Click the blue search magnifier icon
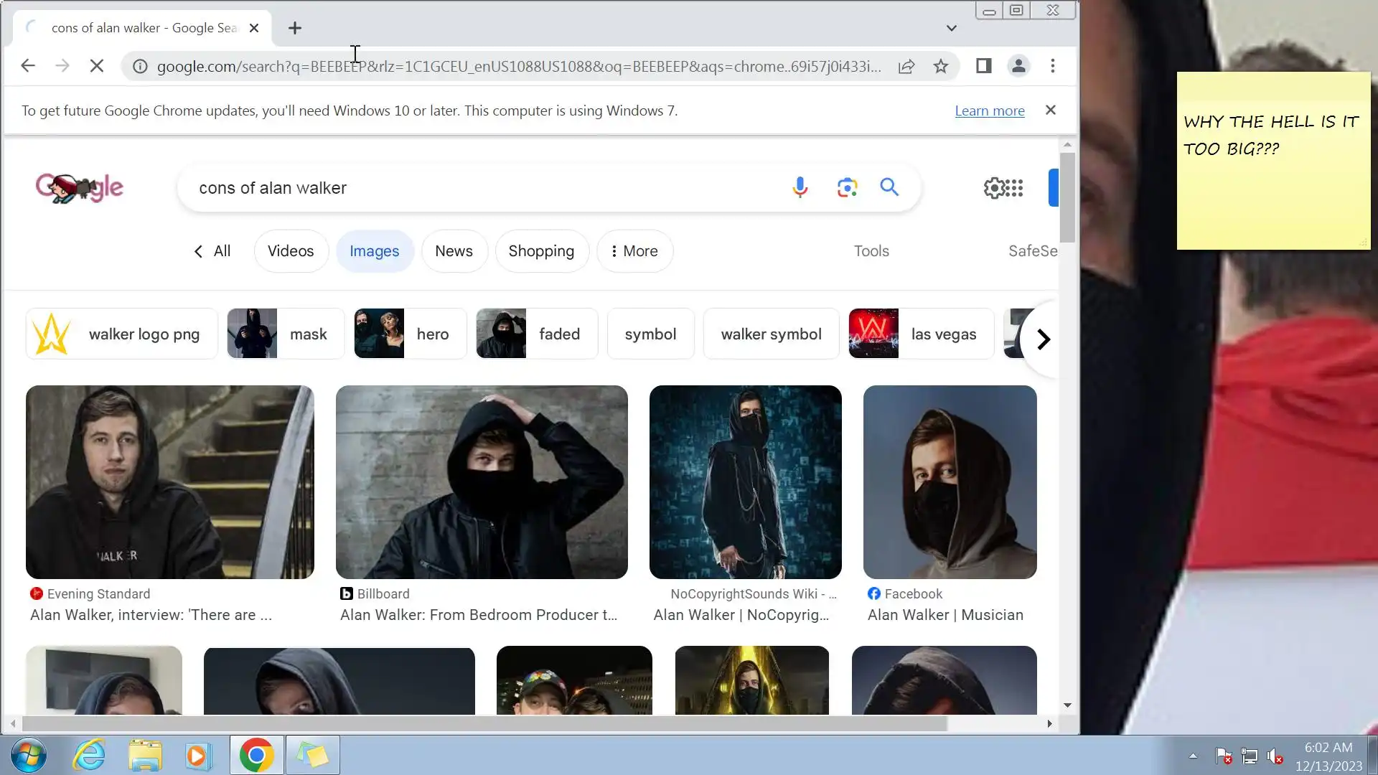This screenshot has height=775, width=1378. click(x=889, y=187)
